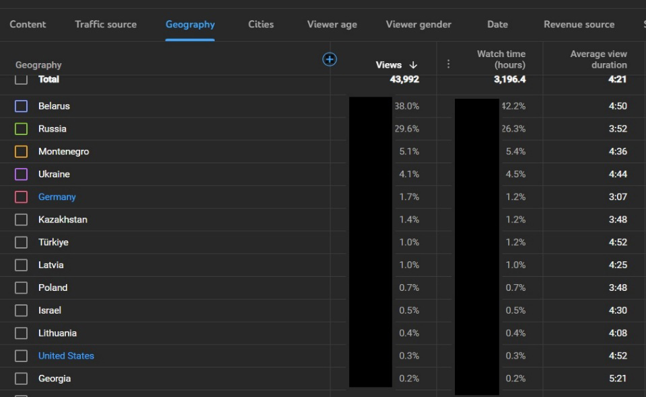This screenshot has width=646, height=397.
Task: Enable the Kazakhstan checkbox
Action: [22, 220]
